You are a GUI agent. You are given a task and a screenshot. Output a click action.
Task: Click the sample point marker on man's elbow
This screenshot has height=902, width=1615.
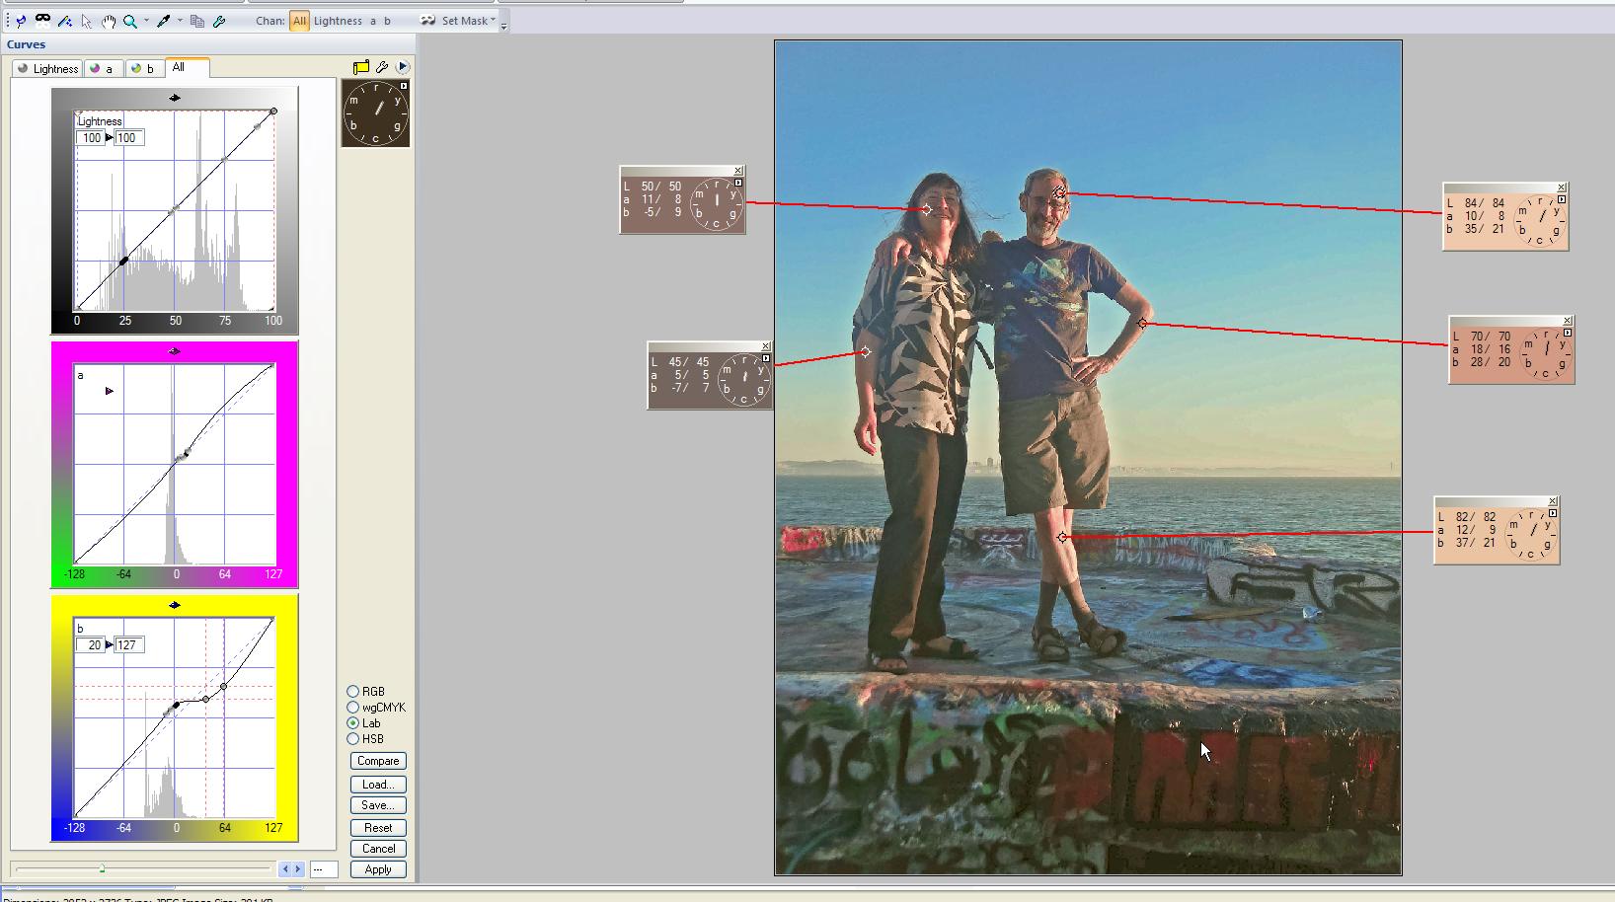point(1142,324)
